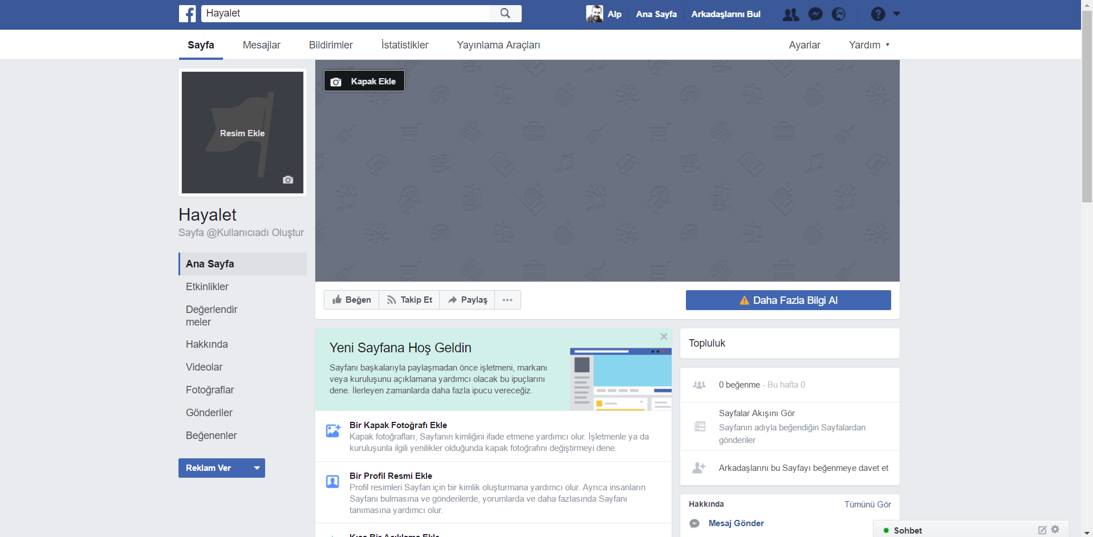
Task: Open the Facebook logo home icon
Action: 187,14
